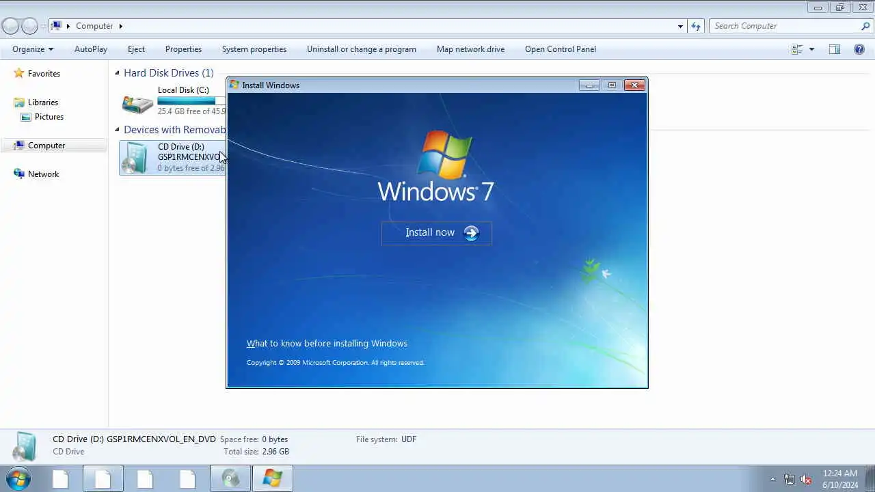Click the Favorites star icon in sidebar
Screen dimensions: 875x492
tap(19, 73)
